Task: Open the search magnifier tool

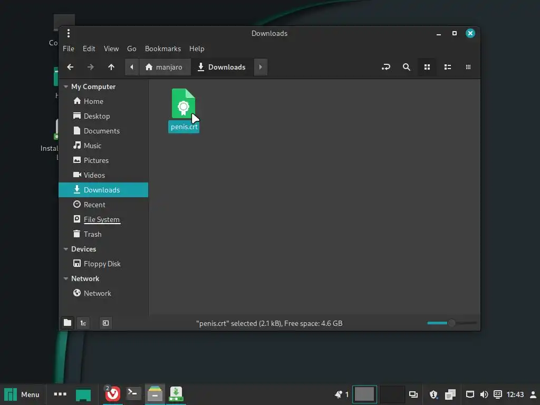Action: 407,67
